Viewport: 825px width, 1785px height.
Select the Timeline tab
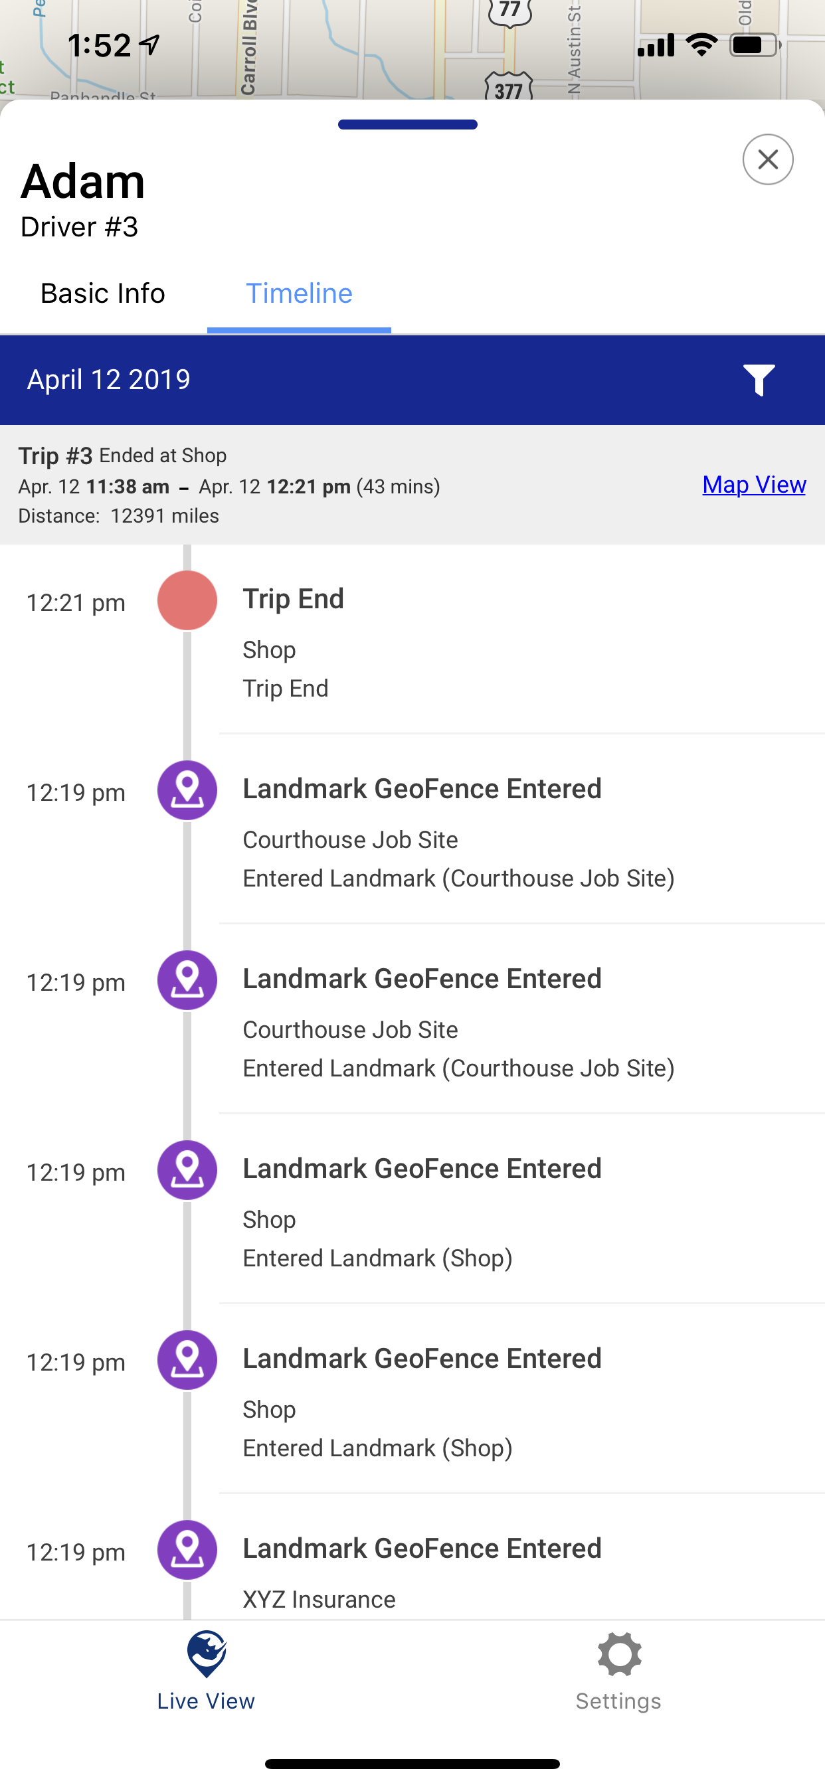299,294
